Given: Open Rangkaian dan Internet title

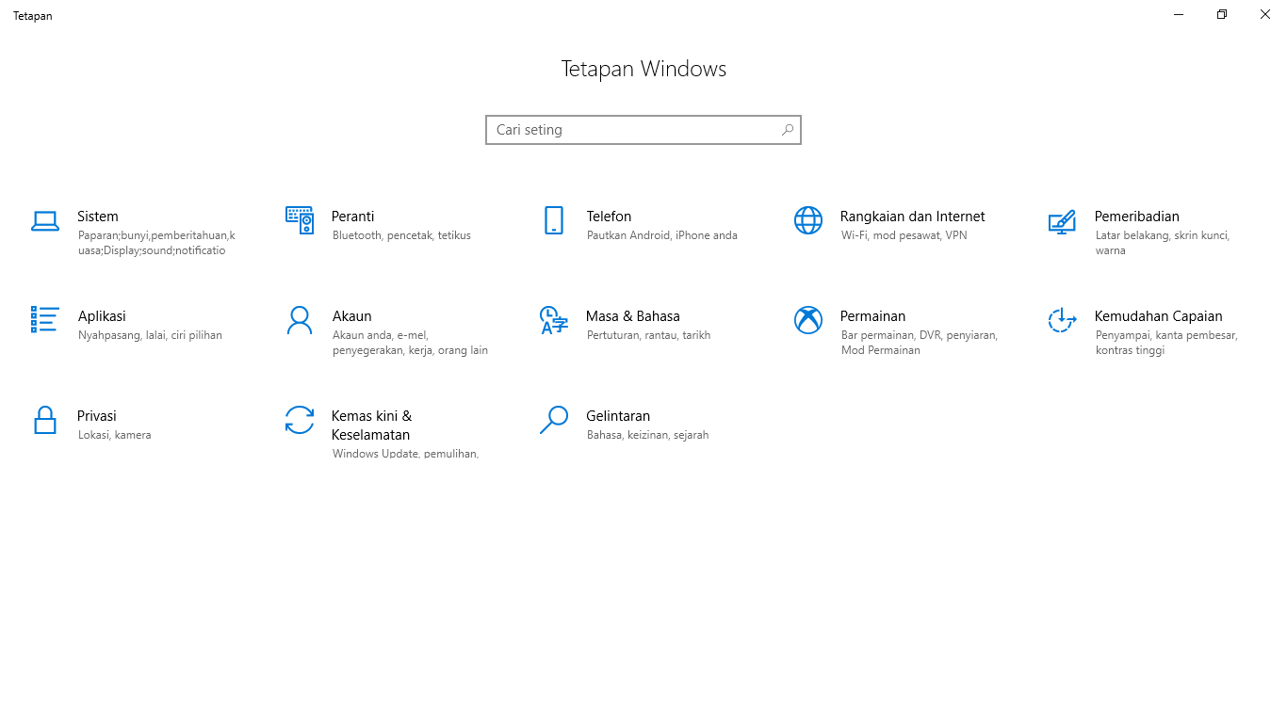Looking at the screenshot, I should pyautogui.click(x=913, y=217).
